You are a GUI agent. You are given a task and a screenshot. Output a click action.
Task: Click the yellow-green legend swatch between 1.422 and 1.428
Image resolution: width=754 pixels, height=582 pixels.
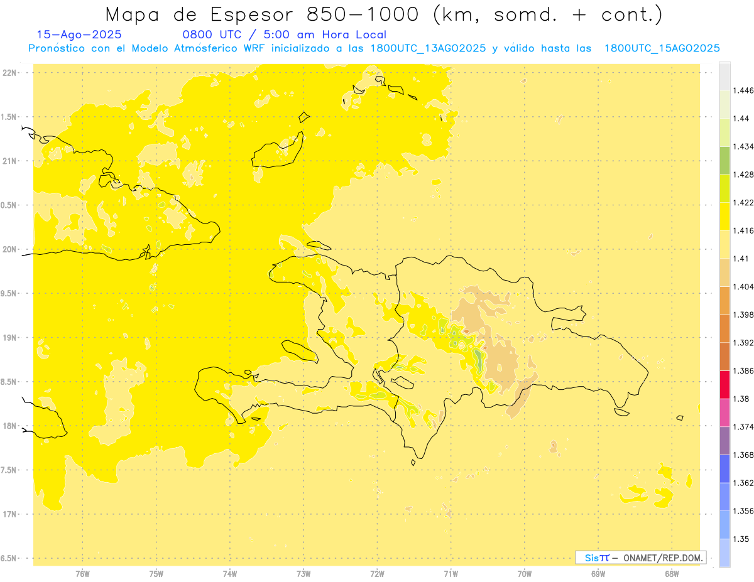point(724,188)
